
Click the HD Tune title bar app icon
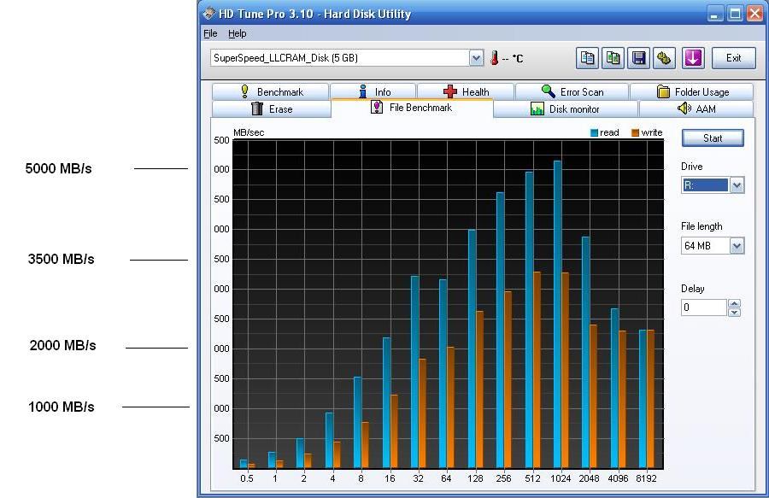click(x=209, y=13)
